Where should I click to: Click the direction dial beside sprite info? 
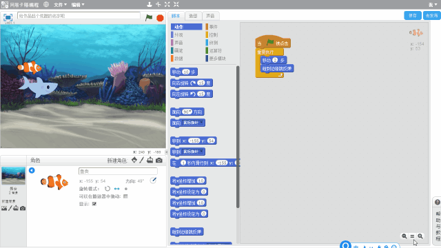click(x=153, y=180)
